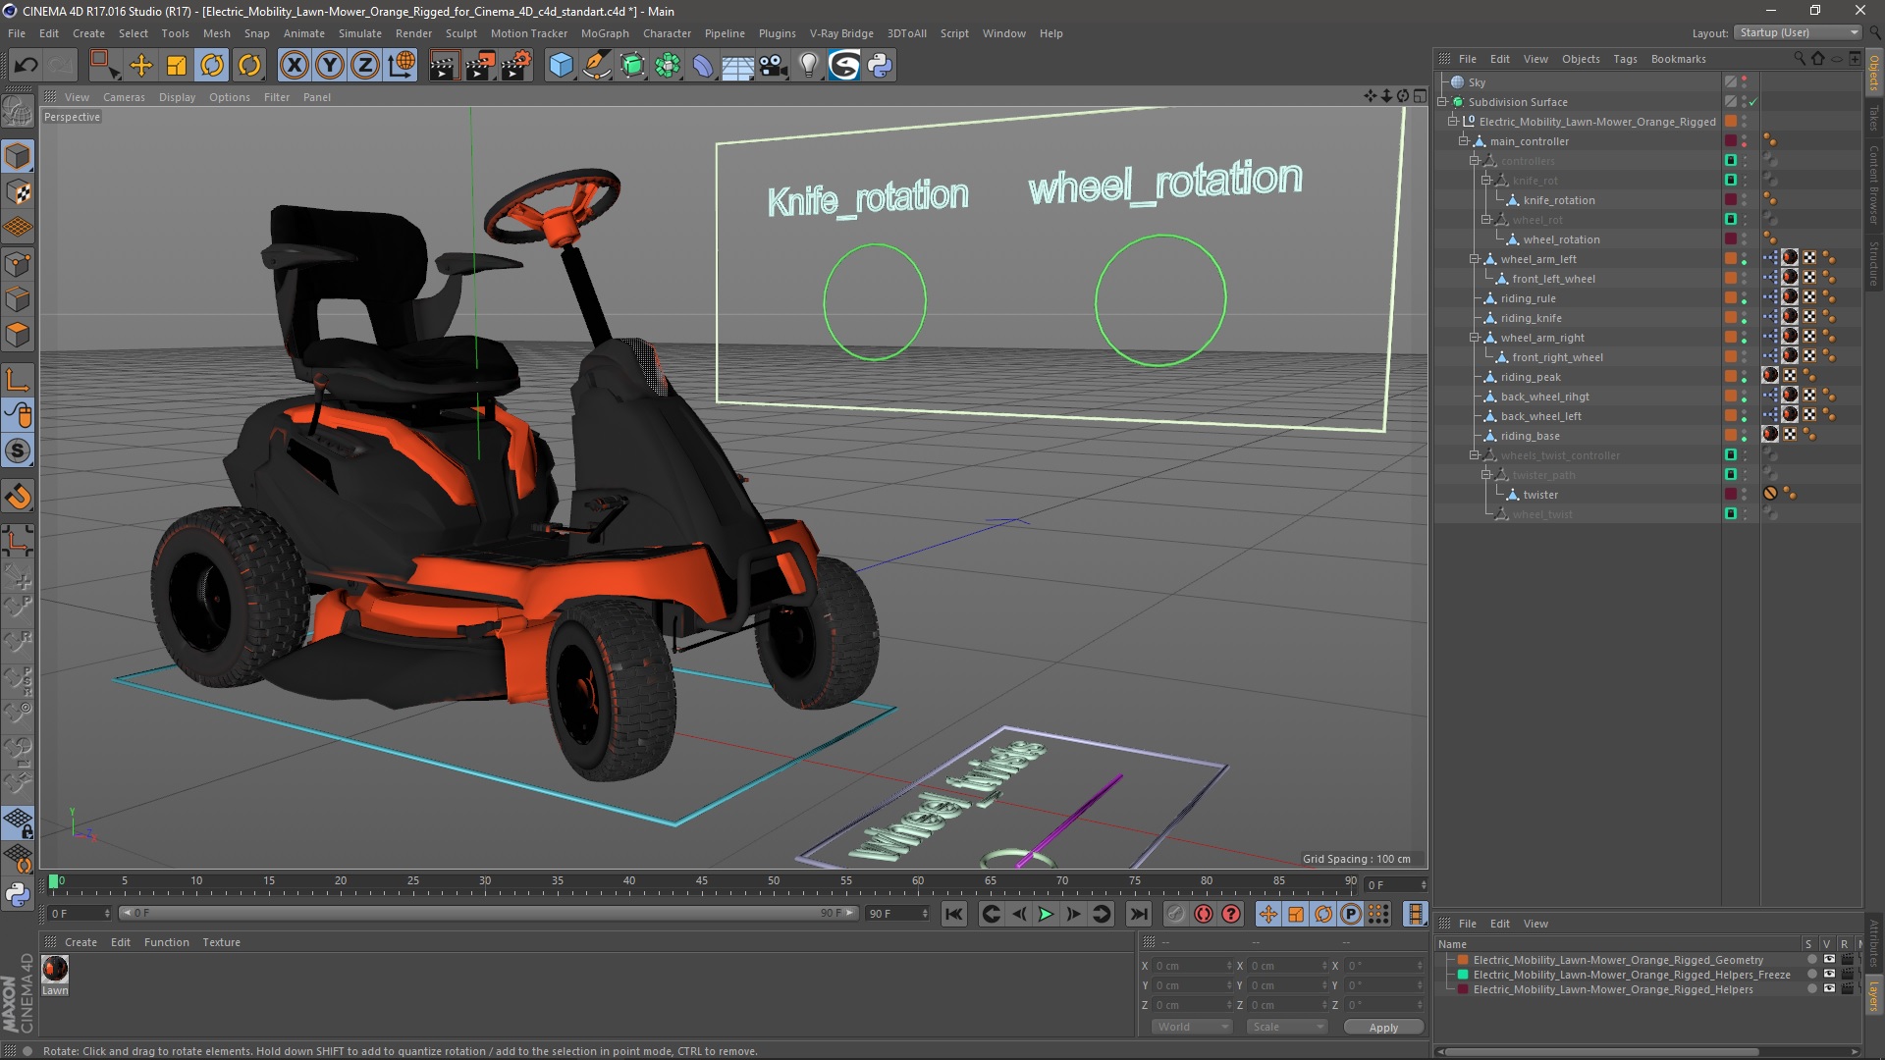Open the Layers side tab
Viewport: 1885px width, 1060px height.
pos(1874,996)
